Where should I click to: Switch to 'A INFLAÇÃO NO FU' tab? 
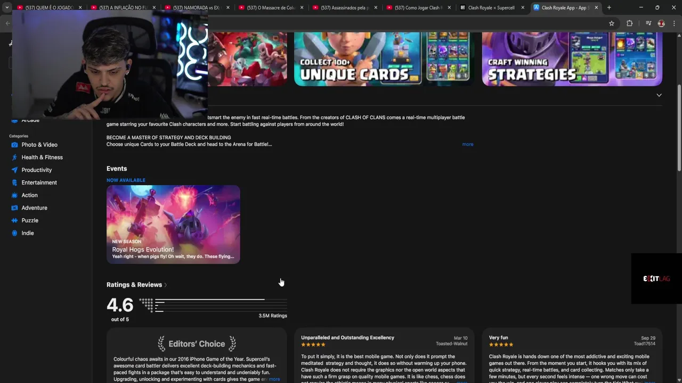point(123,7)
